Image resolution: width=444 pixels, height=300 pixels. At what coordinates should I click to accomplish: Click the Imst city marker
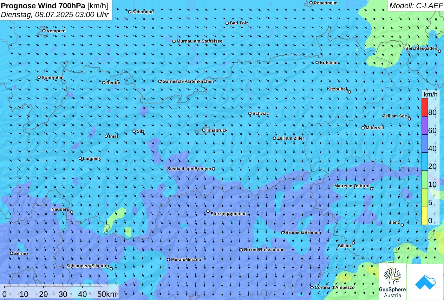point(106,136)
